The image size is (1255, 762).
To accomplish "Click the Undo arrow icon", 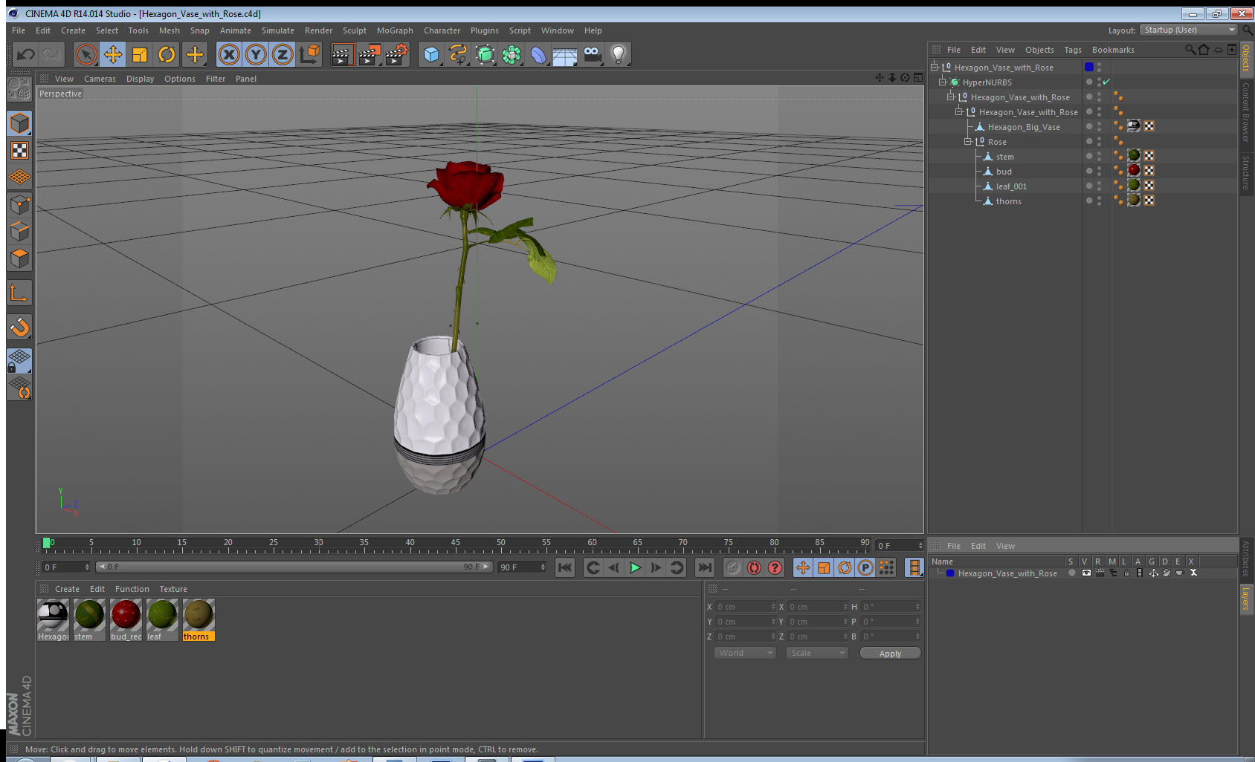I will click(26, 54).
